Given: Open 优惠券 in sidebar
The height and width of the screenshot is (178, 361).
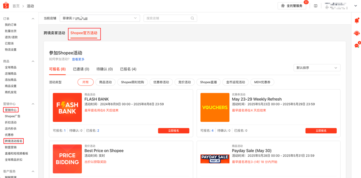Looking at the screenshot, I should point(9,135).
